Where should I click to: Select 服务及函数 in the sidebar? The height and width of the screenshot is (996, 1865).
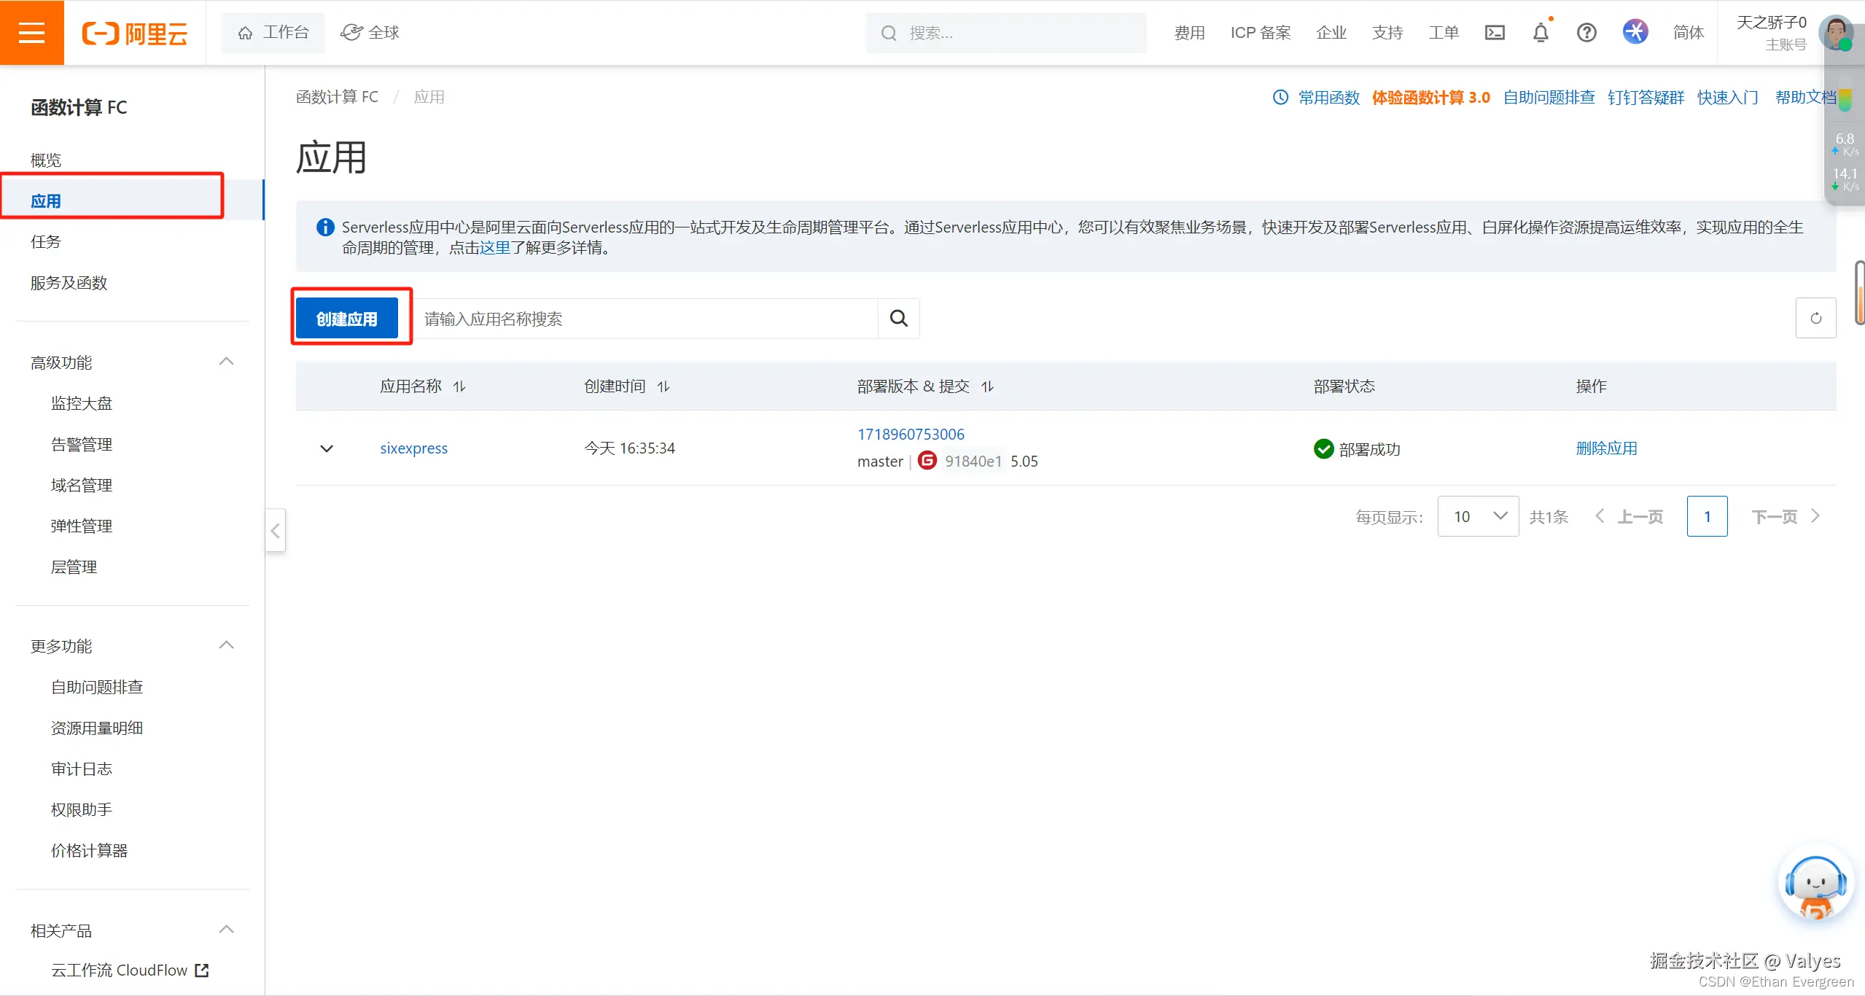point(69,283)
